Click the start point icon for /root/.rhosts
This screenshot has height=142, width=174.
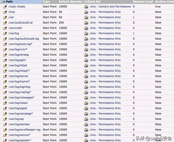tap(5, 7)
